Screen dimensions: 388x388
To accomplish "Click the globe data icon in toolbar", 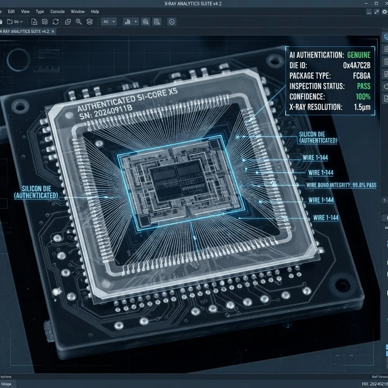I will 145,22.
